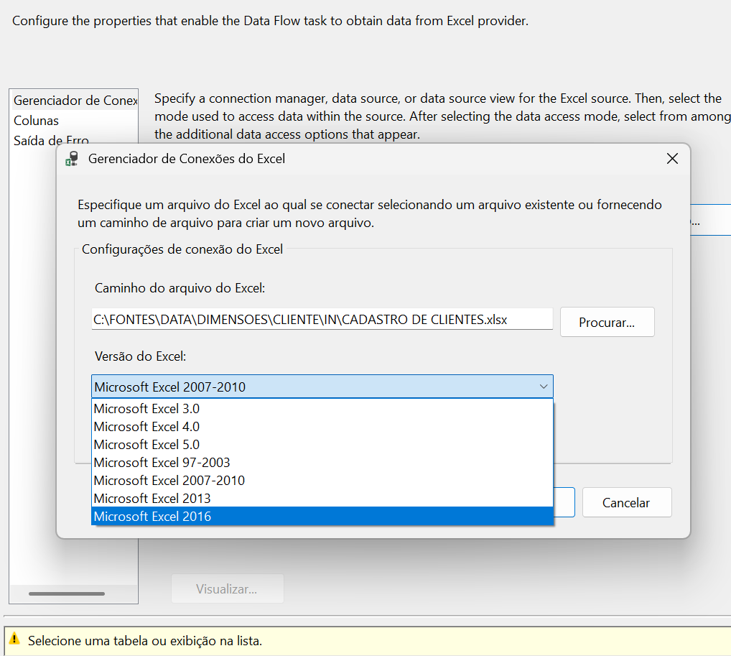Viewport: 731px width, 656px height.
Task: Click the Configurações de conexão do Excel group label
Action: 182,249
